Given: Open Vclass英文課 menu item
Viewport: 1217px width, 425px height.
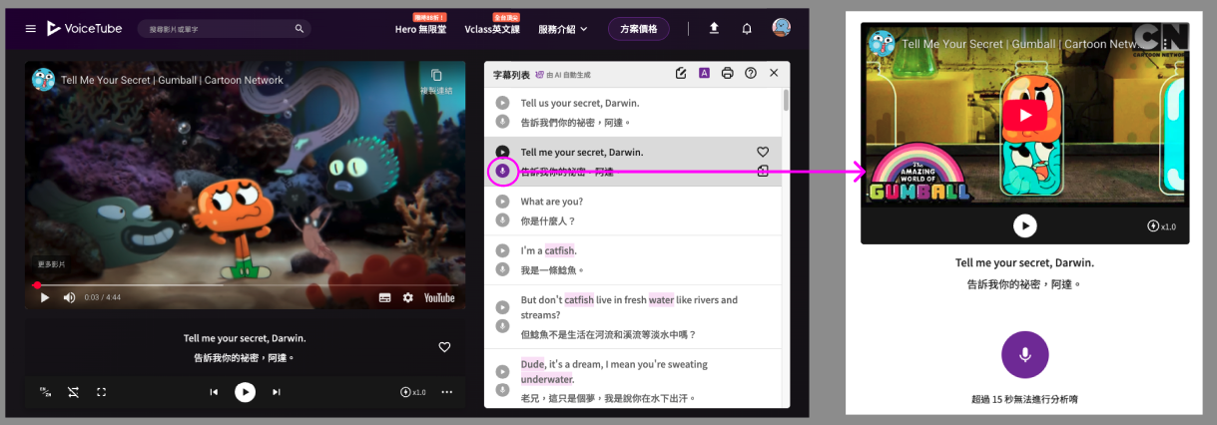Looking at the screenshot, I should click(492, 29).
